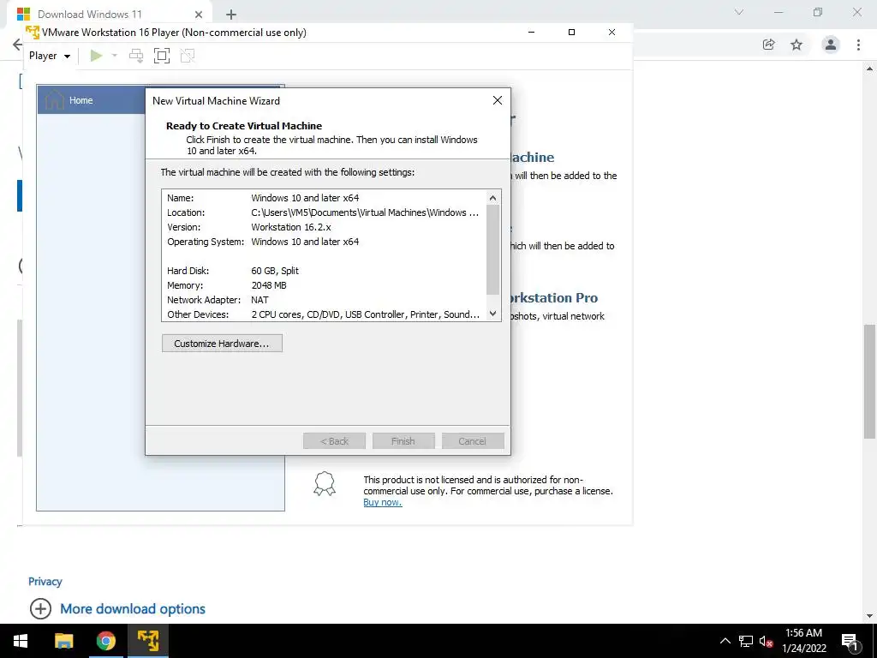The height and width of the screenshot is (658, 877).
Task: Click the green Play virtual machine icon
Action: (x=96, y=56)
